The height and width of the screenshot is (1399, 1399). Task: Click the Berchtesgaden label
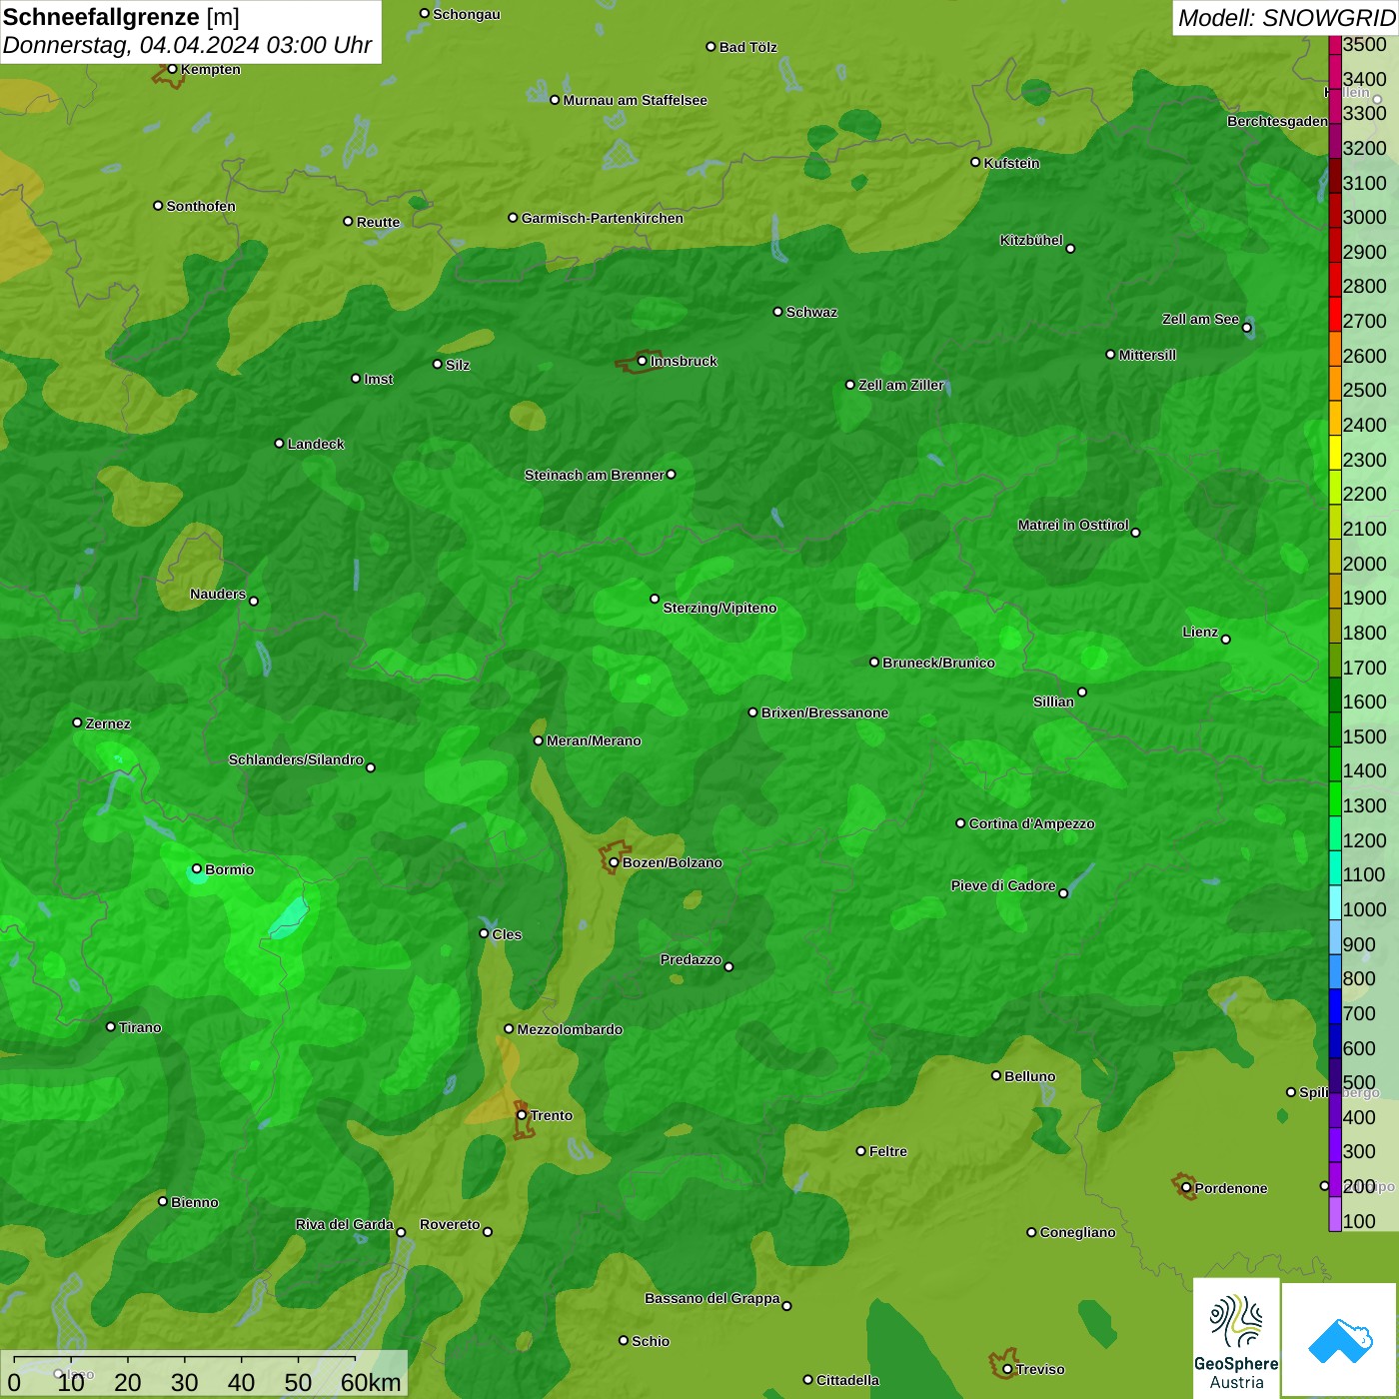coord(1277,122)
